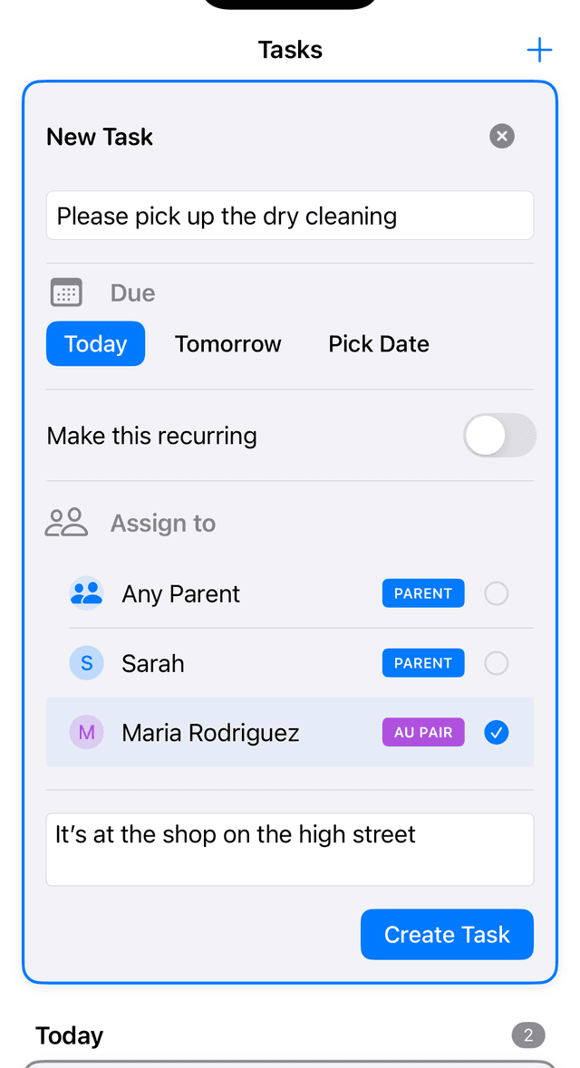Click the calendar icon next to Due
This screenshot has height=1068, width=580.
pos(65,292)
